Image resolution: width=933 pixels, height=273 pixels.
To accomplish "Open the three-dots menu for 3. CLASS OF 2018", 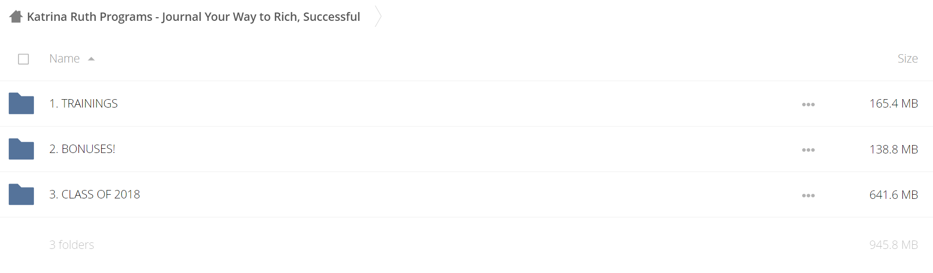I will click(x=808, y=195).
